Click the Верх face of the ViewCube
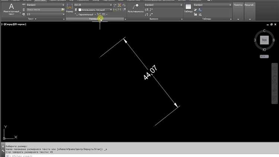The height and width of the screenshot is (157, 279). pos(264,40)
